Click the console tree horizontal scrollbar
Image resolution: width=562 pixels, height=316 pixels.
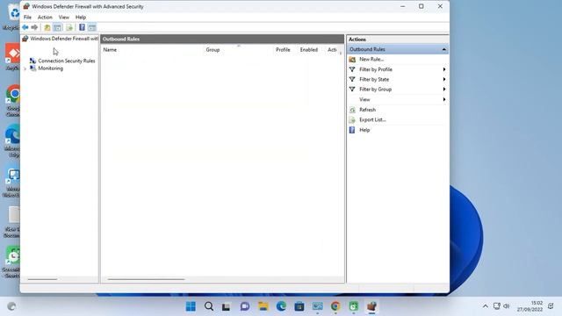(42, 279)
